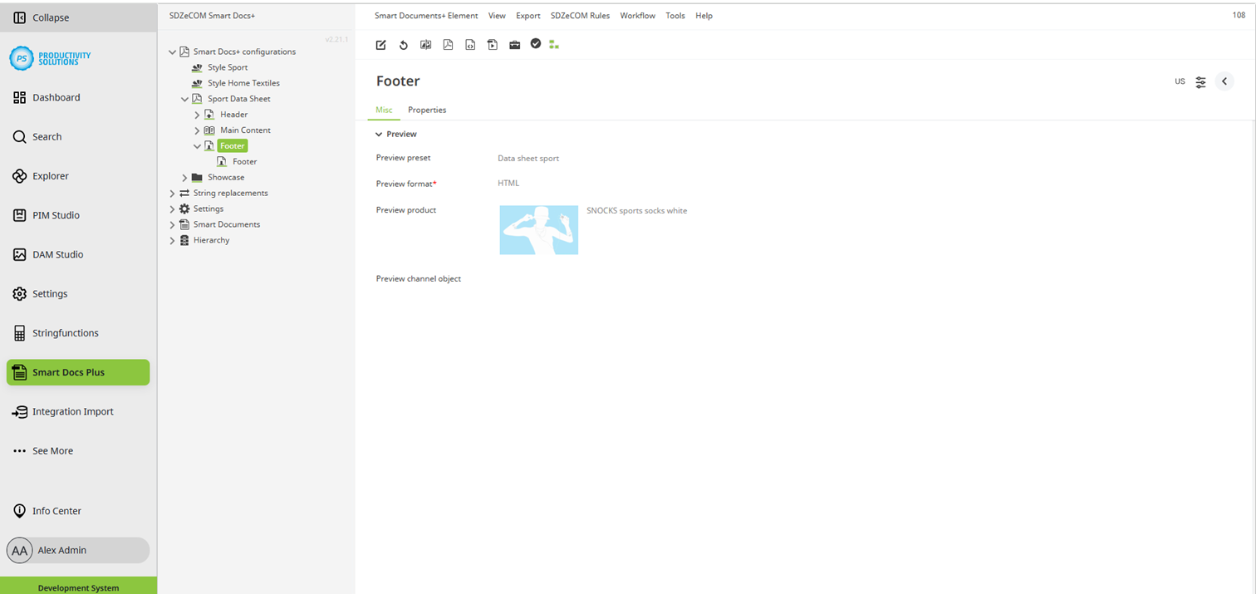Click the revert arrow toolbar icon
1256x594 pixels.
(404, 45)
